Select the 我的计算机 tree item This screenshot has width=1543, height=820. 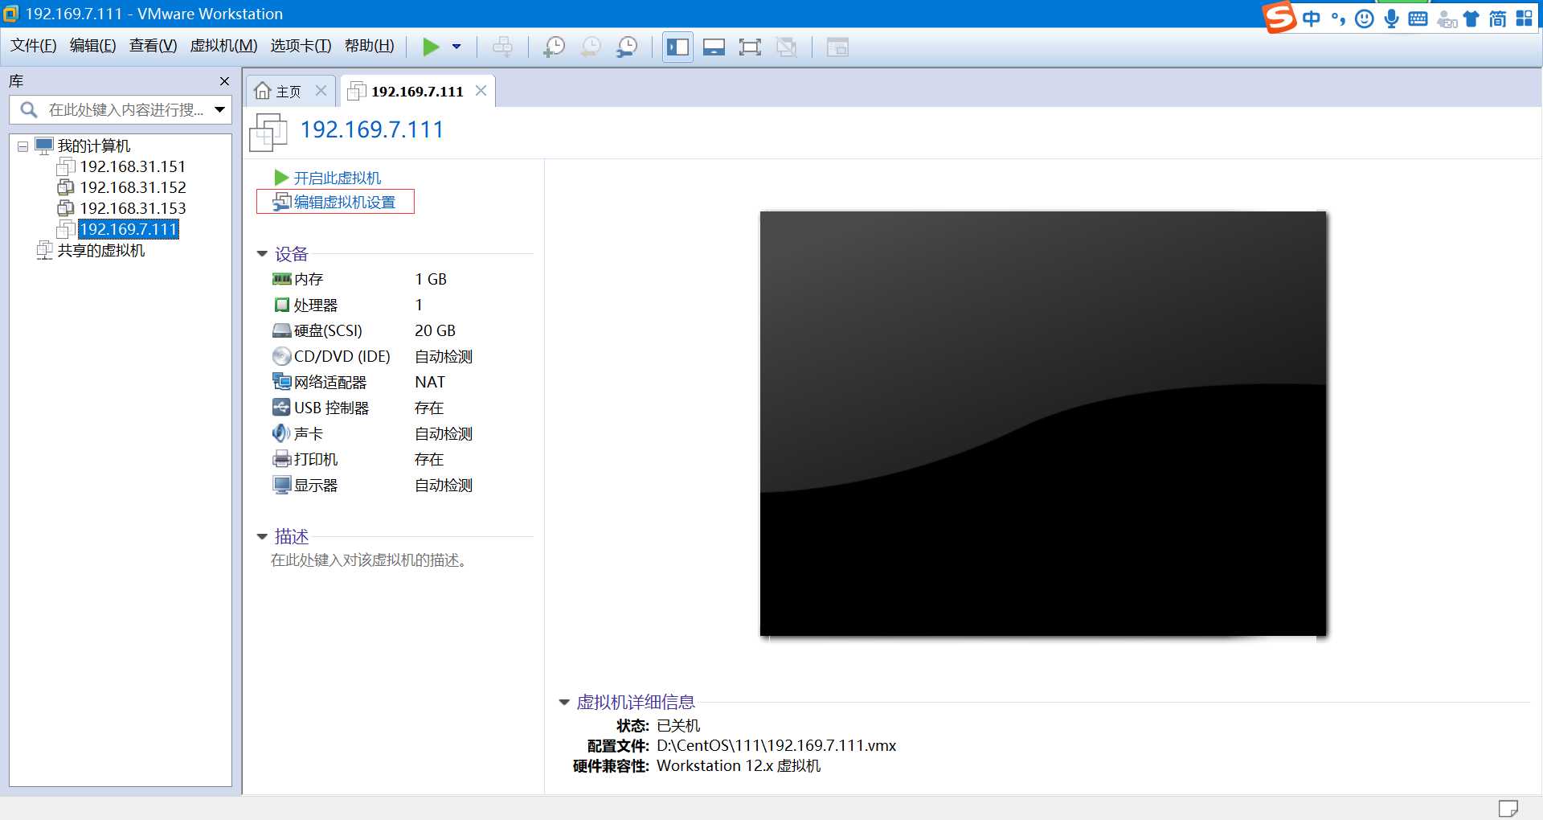coord(93,146)
